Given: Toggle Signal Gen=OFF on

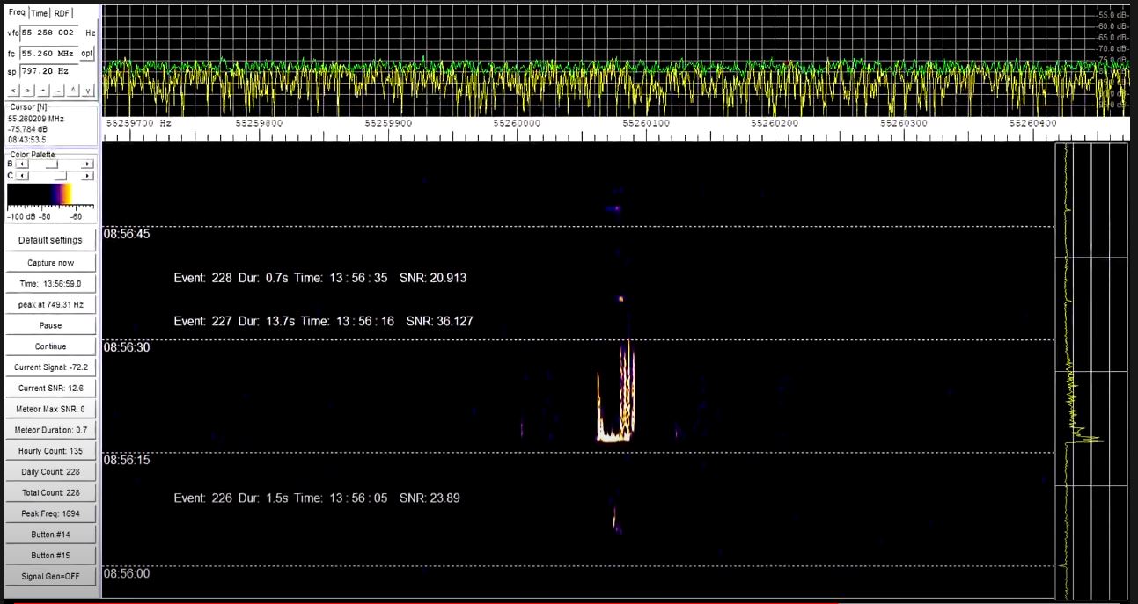Looking at the screenshot, I should 49,576.
